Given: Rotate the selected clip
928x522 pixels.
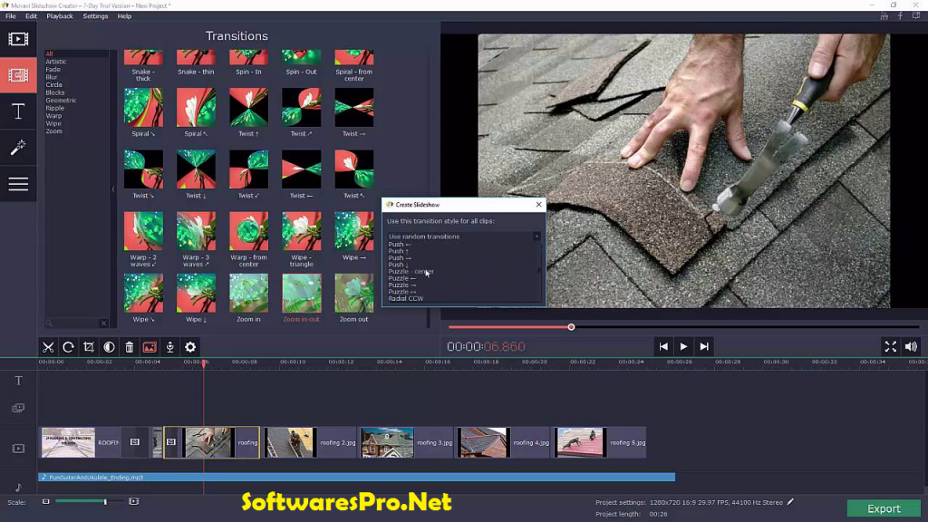Looking at the screenshot, I should (68, 347).
